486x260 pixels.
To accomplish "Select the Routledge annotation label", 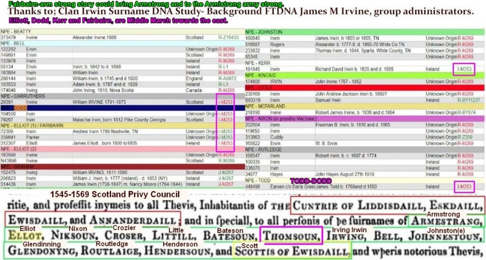I will point(111,243).
